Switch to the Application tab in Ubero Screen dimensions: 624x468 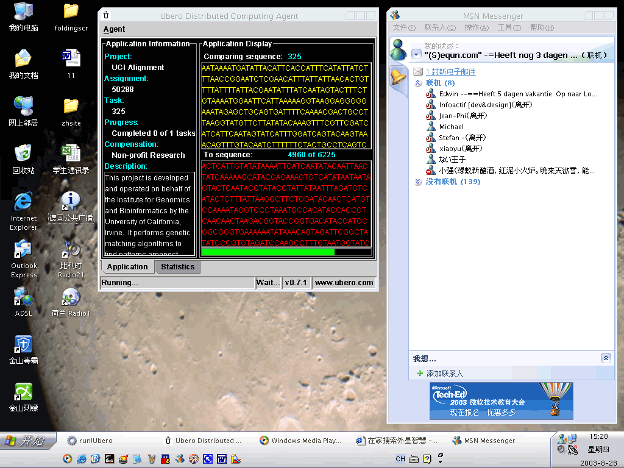(x=127, y=267)
